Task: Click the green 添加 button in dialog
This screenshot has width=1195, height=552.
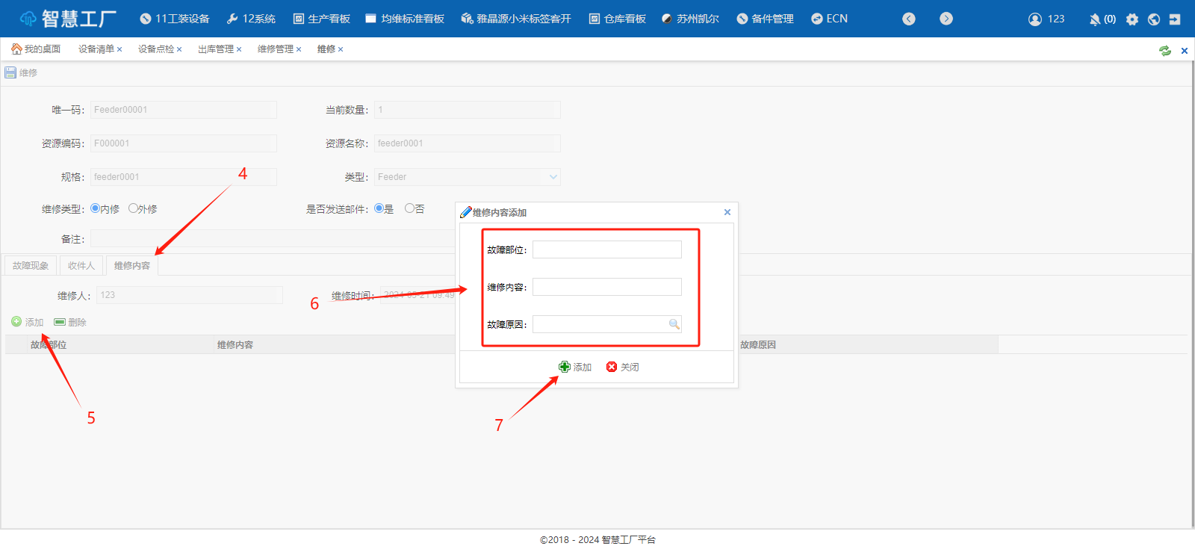Action: 575,367
